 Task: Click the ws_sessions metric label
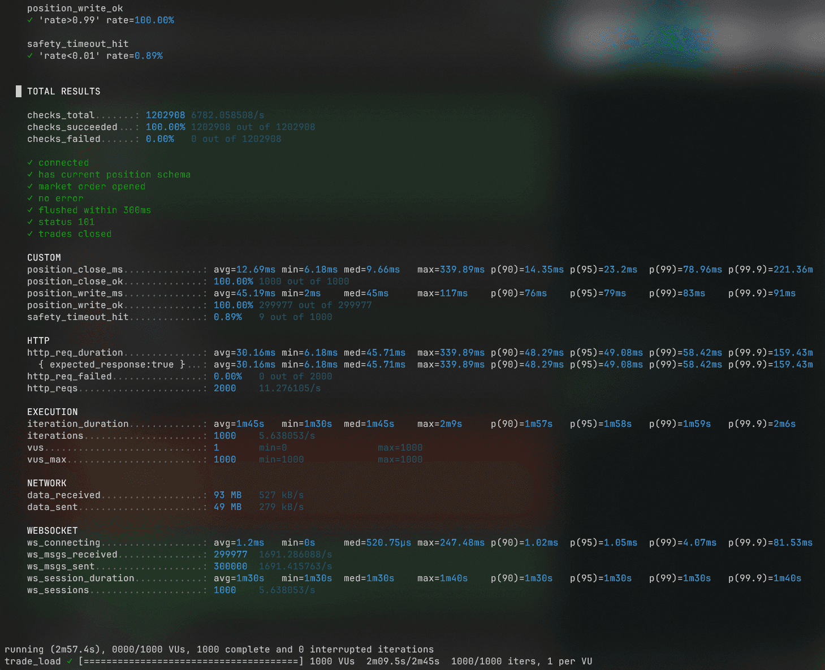coord(58,590)
